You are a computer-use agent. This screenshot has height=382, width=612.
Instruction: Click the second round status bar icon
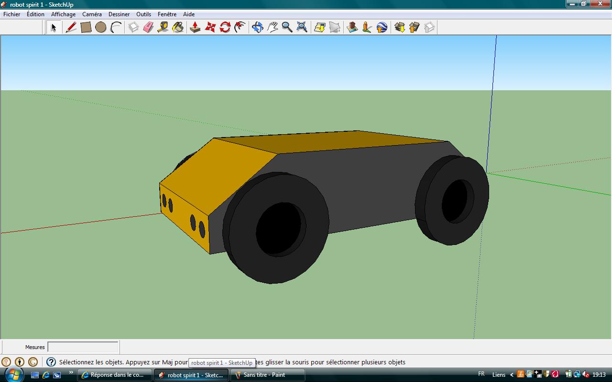[x=20, y=362]
